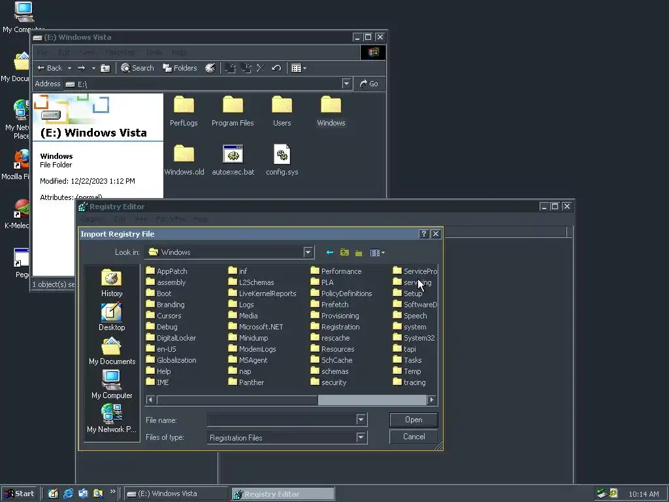The image size is (669, 502).
Task: Click the Open button
Action: click(x=414, y=420)
